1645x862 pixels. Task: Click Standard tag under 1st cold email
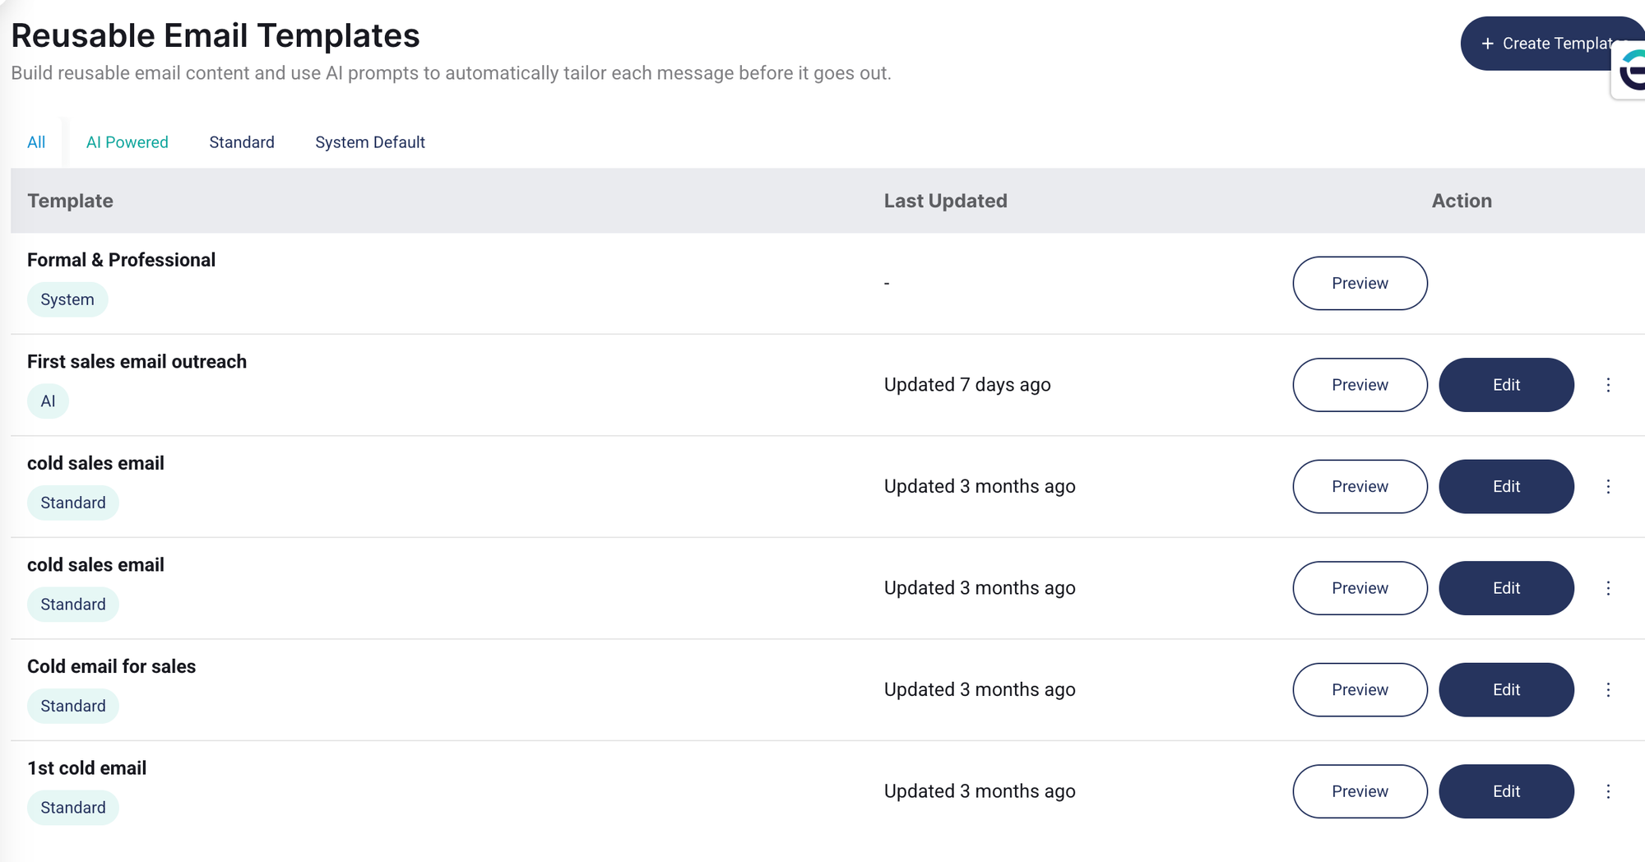(x=73, y=808)
